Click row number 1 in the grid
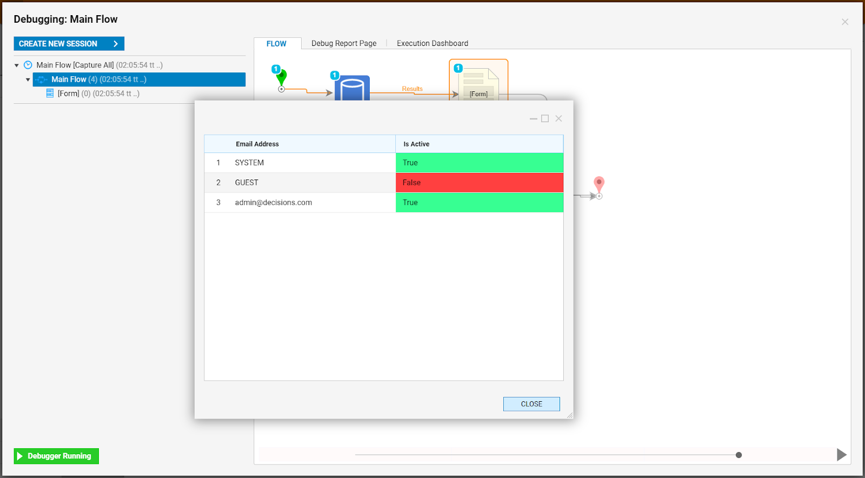This screenshot has height=478, width=865. tap(218, 163)
